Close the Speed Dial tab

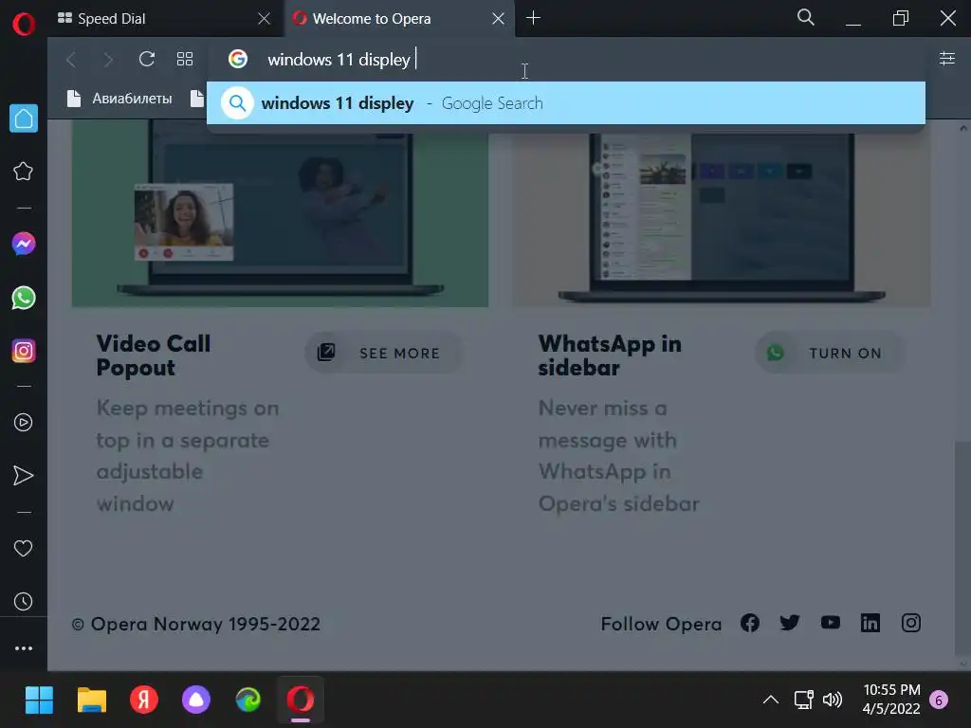point(264,19)
